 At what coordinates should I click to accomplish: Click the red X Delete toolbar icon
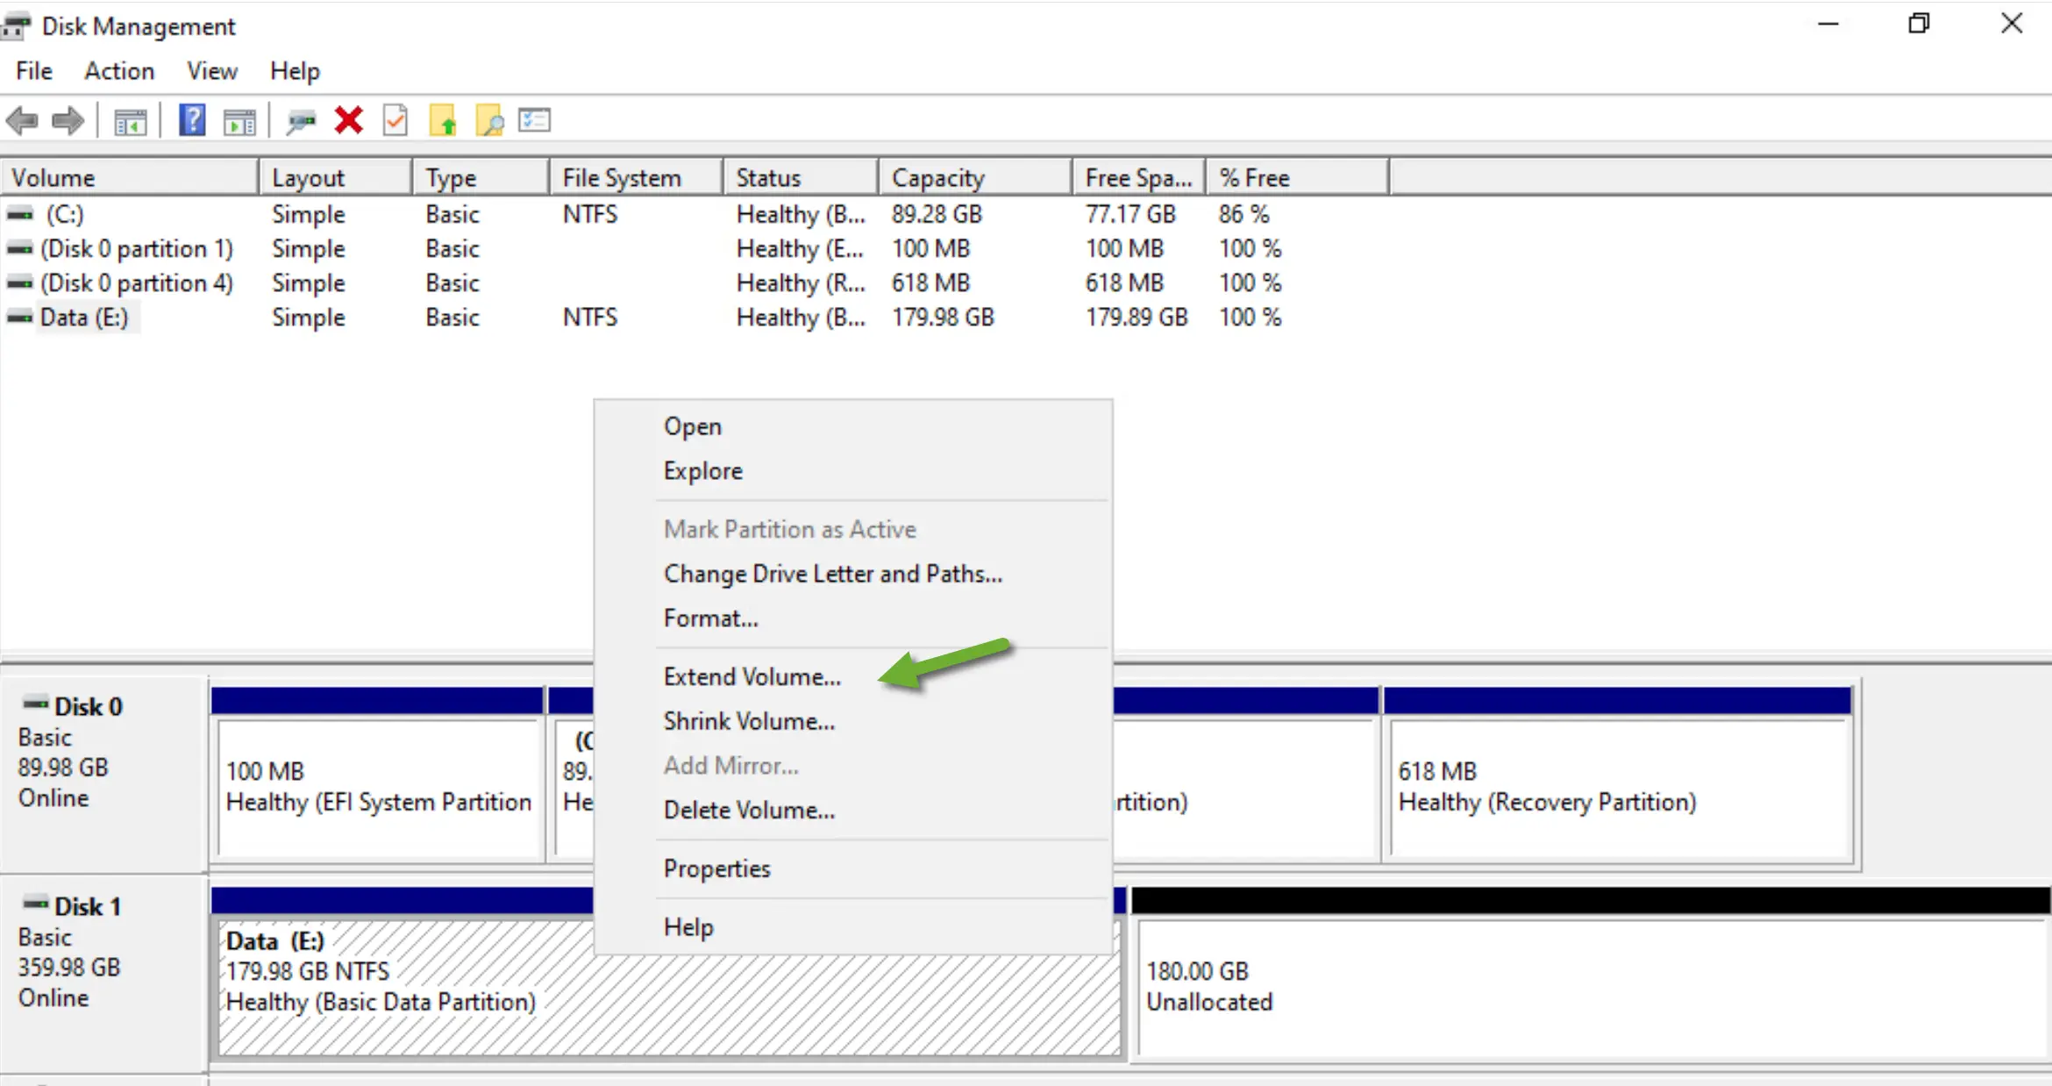pos(349,120)
